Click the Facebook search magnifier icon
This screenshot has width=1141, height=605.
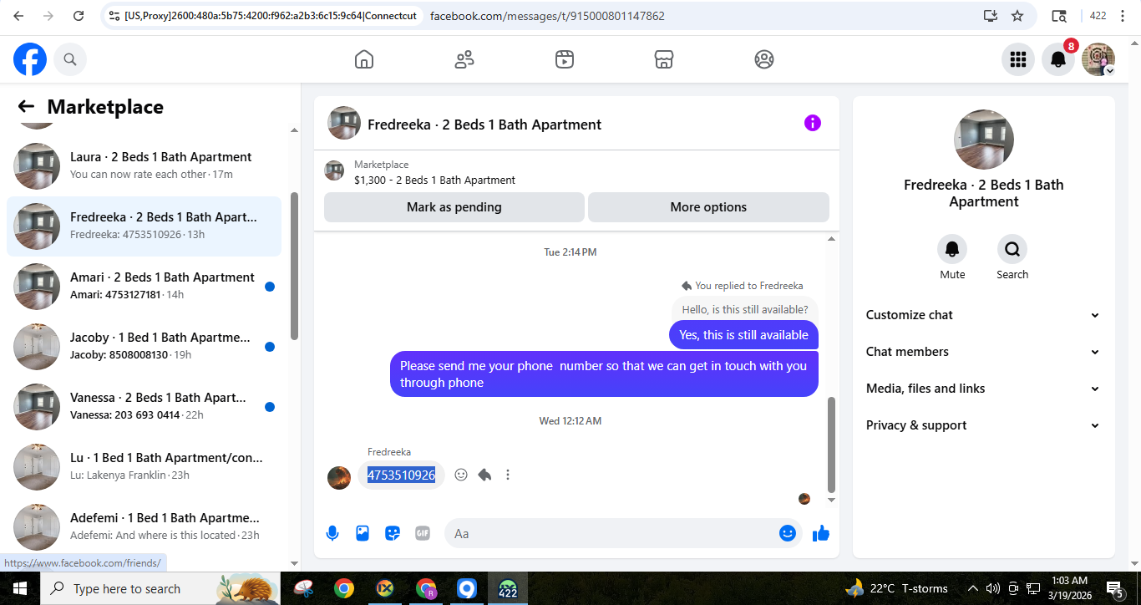[x=70, y=59]
